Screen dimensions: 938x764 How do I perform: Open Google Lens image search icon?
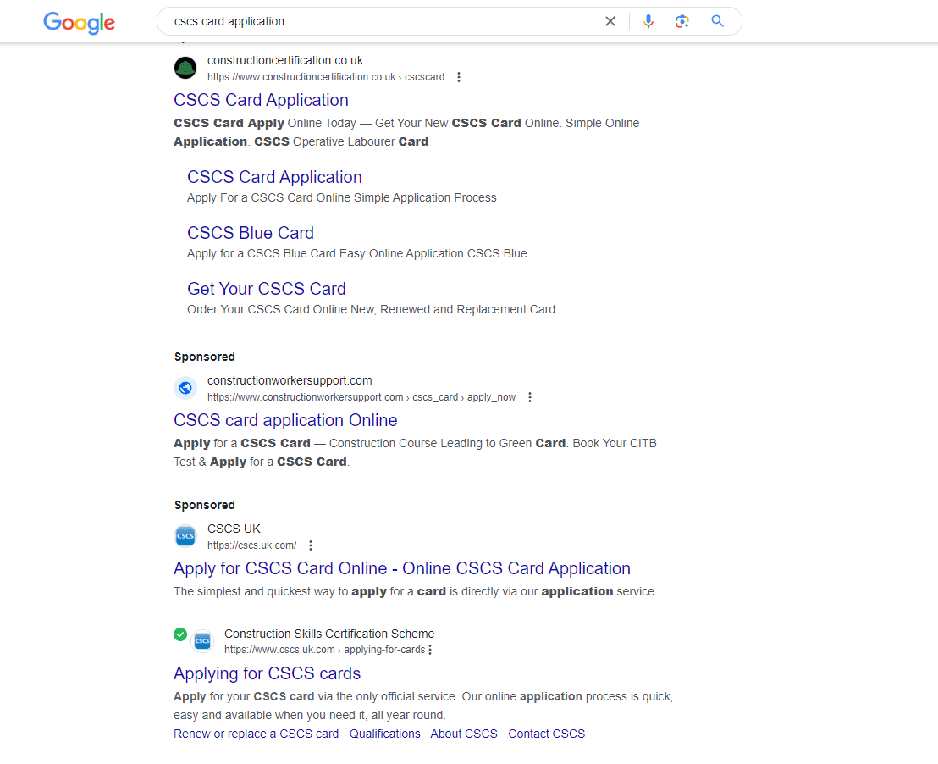click(682, 21)
